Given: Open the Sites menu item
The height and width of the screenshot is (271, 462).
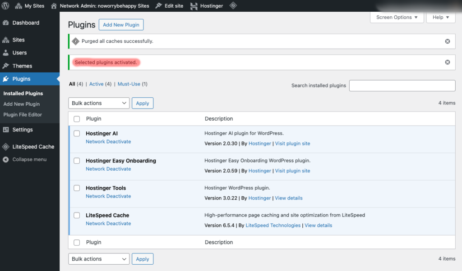Looking at the screenshot, I should pos(18,40).
